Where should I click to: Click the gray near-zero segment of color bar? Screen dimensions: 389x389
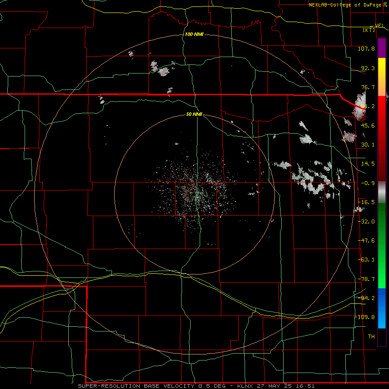(382, 192)
